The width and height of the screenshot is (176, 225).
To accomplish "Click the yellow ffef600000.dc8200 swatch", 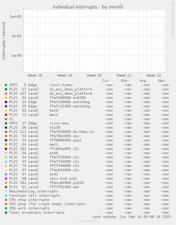I will 6,98.
